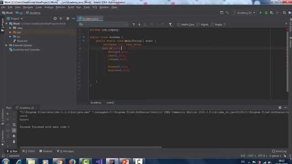Open the Academy run configuration dropdown
Image resolution: width=292 pixels, height=164 pixels.
coord(244,13)
